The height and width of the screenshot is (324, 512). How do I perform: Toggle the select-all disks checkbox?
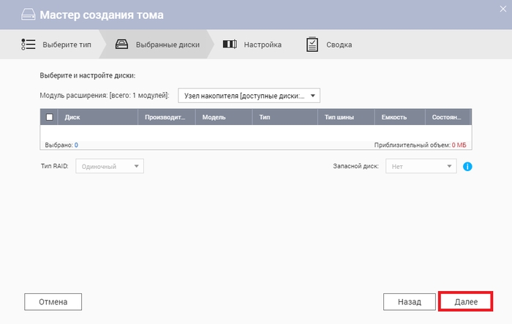49,117
